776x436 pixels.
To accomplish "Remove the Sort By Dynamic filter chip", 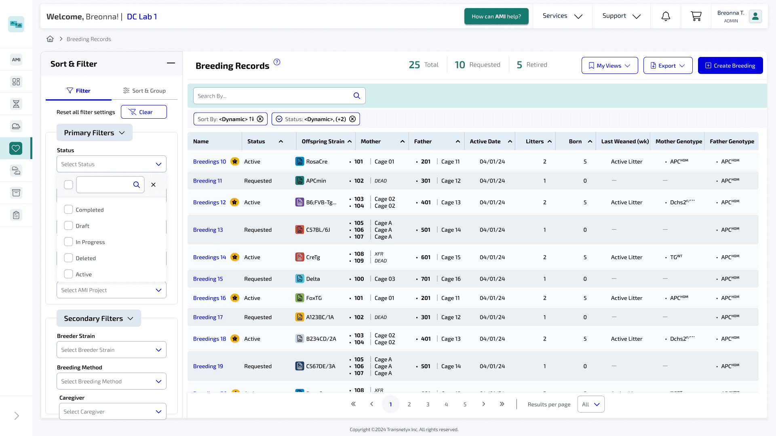I will coord(260,119).
